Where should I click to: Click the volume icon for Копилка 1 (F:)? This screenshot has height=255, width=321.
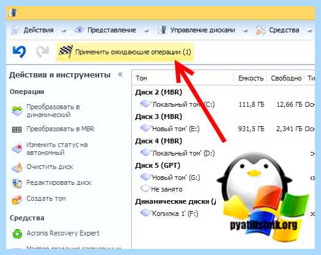[x=146, y=213]
